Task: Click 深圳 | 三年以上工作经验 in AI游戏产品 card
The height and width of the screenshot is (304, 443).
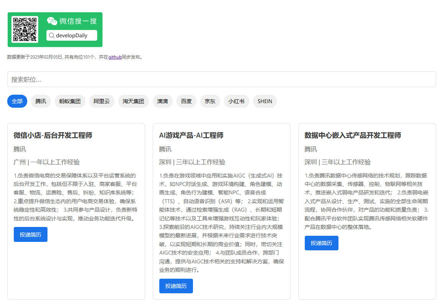Action: pos(192,162)
